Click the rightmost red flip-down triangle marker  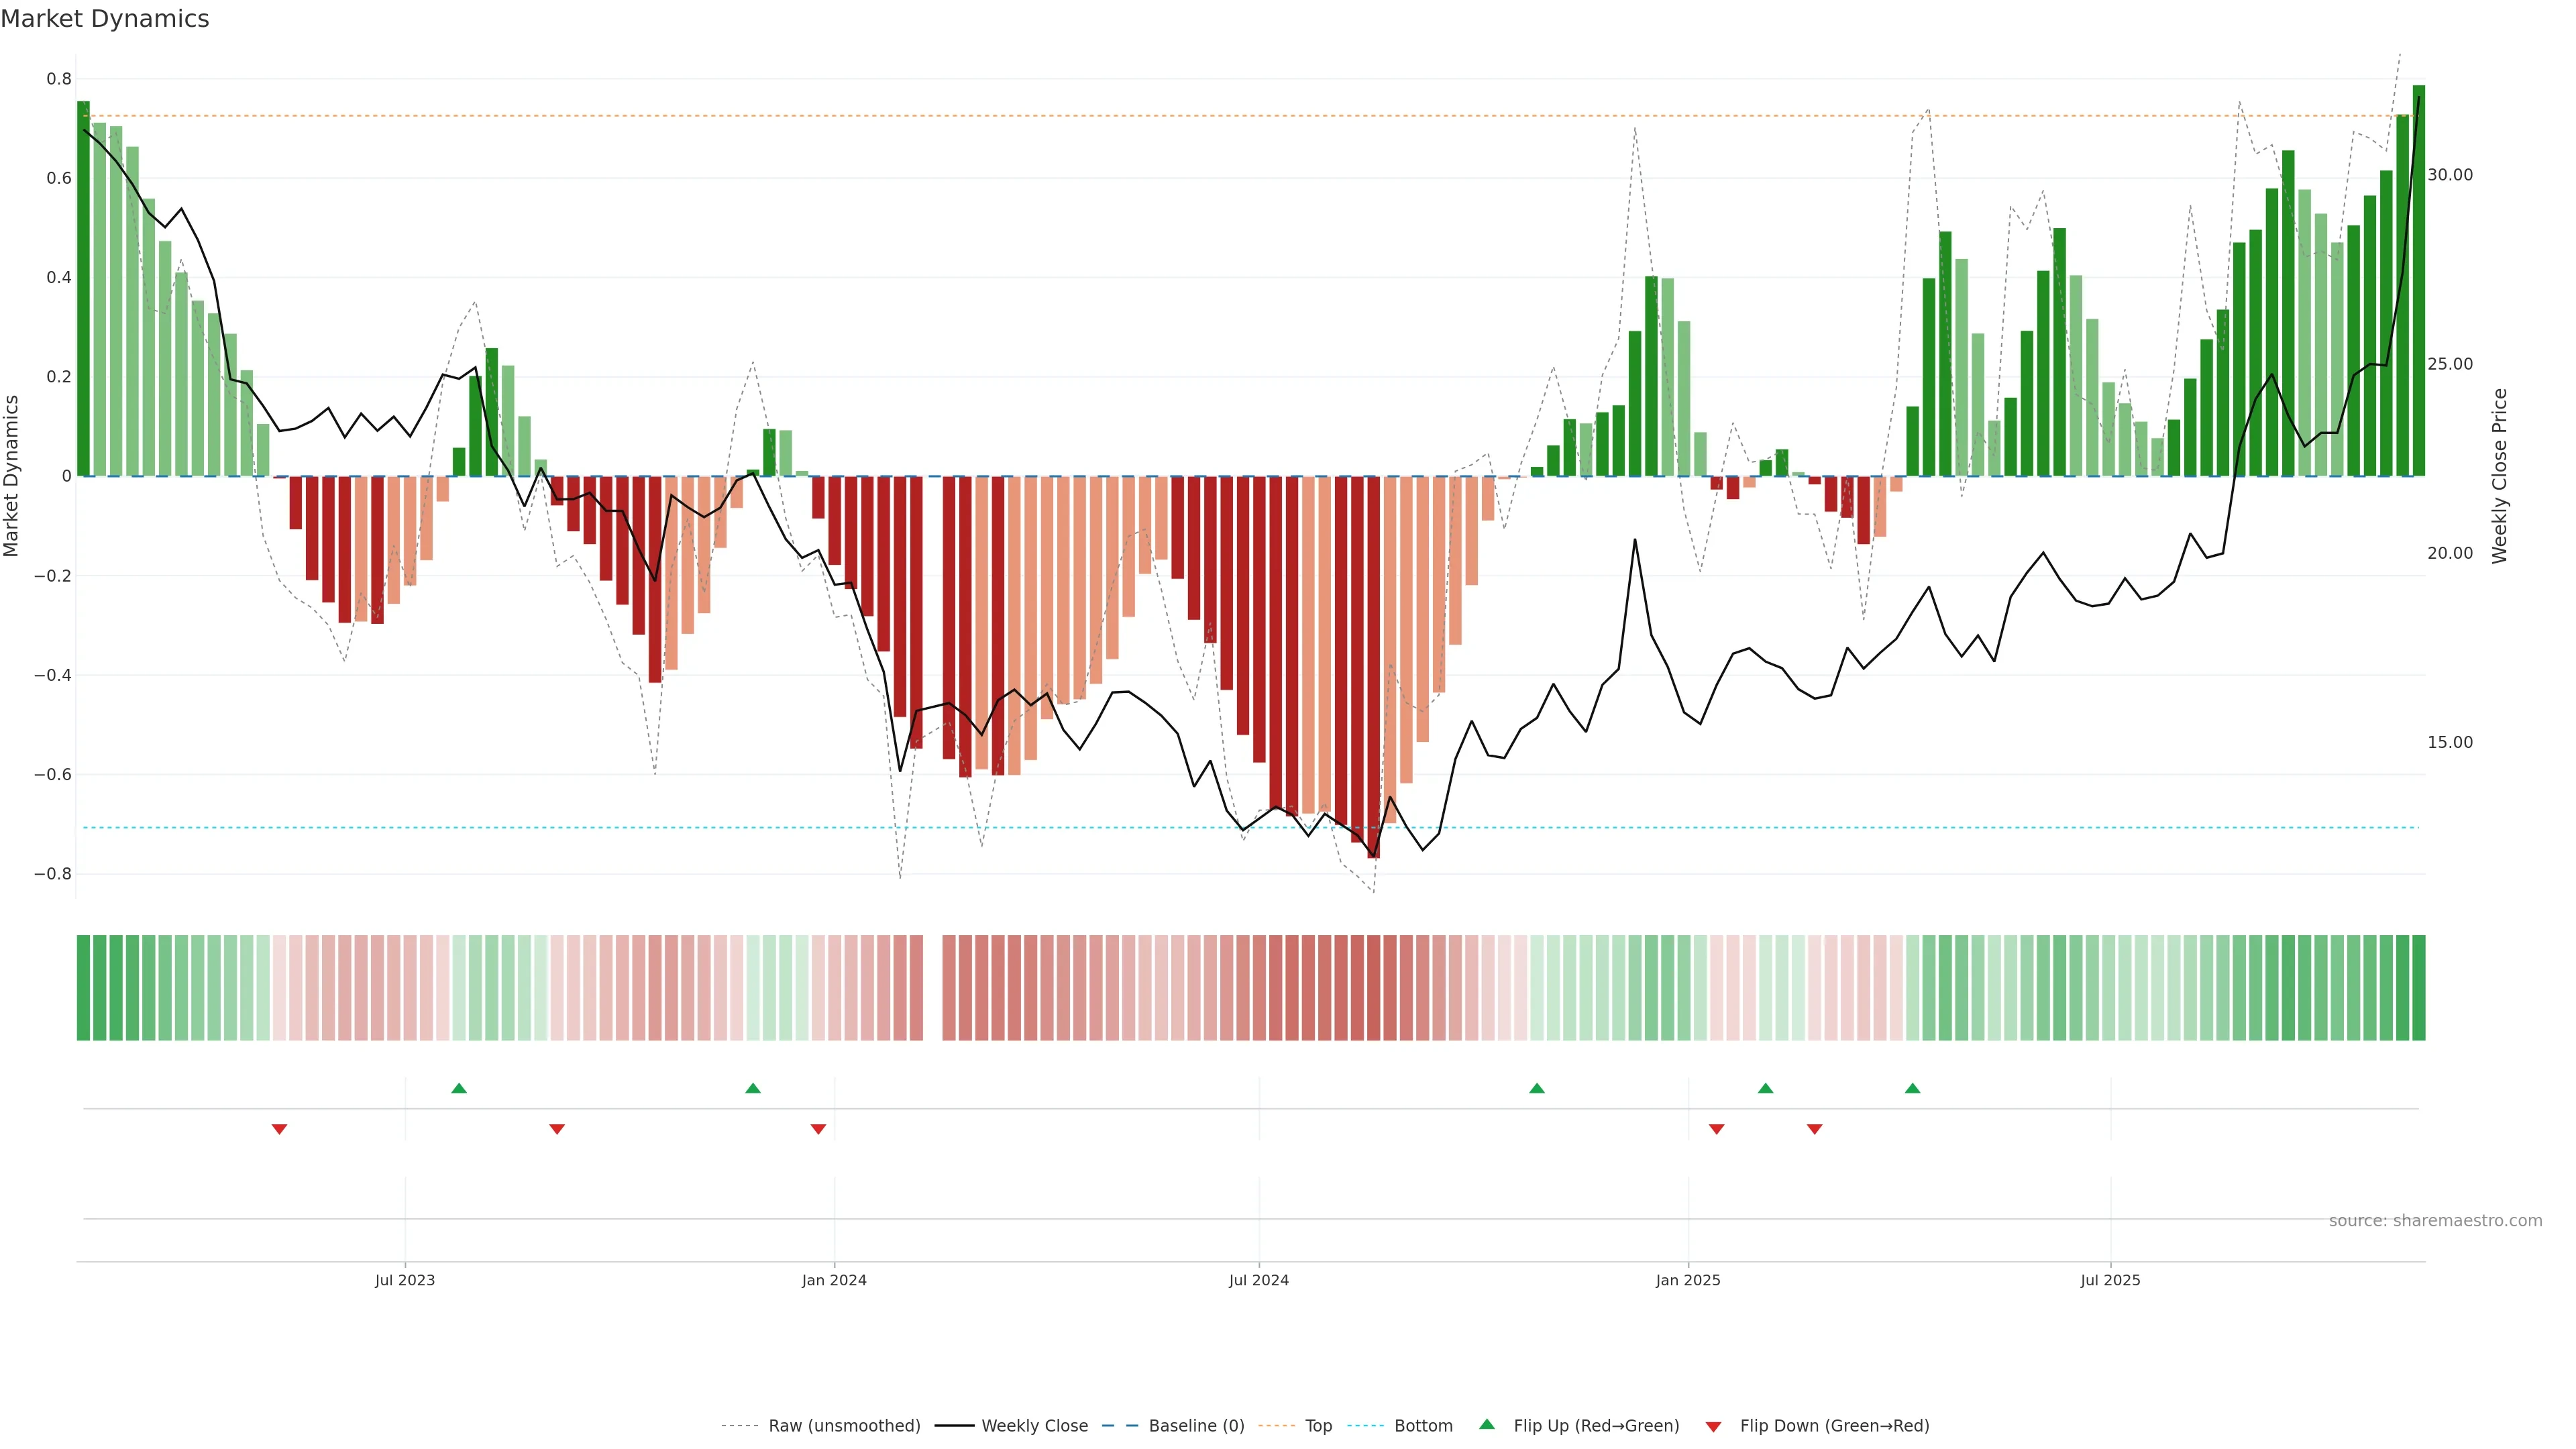[1814, 1129]
